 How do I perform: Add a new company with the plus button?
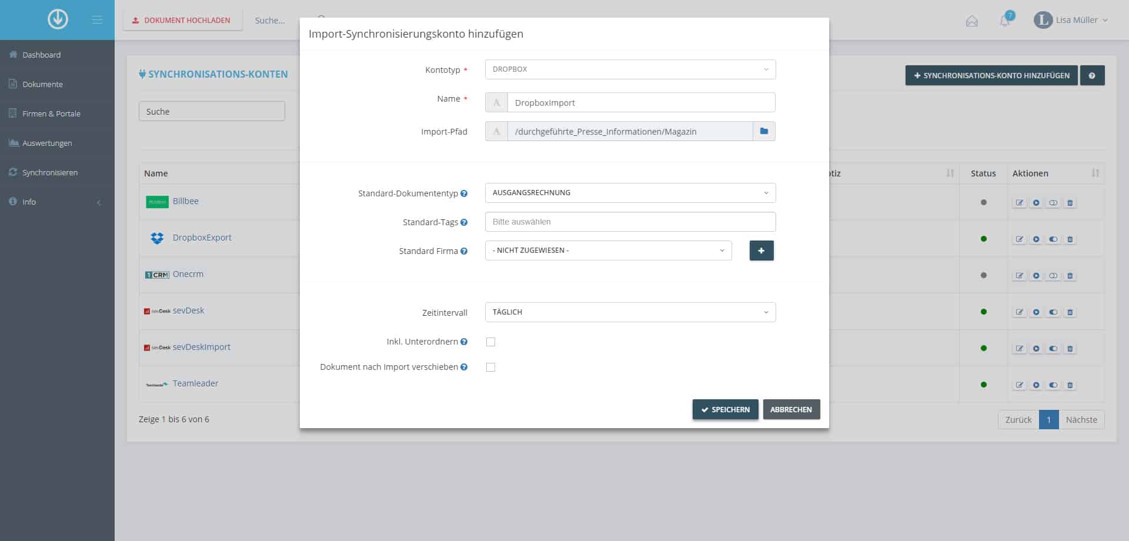click(x=761, y=251)
